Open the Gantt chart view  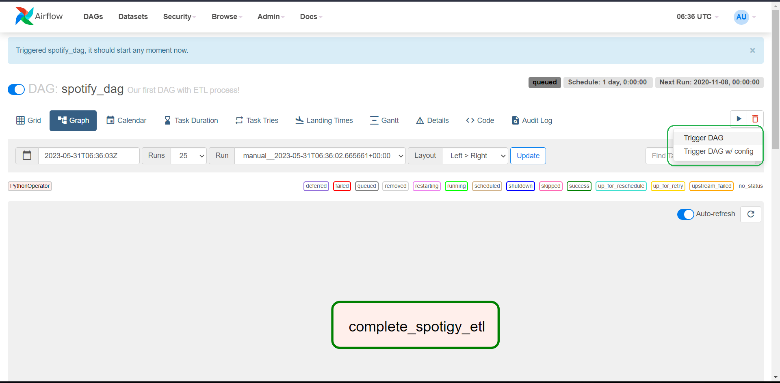click(384, 120)
